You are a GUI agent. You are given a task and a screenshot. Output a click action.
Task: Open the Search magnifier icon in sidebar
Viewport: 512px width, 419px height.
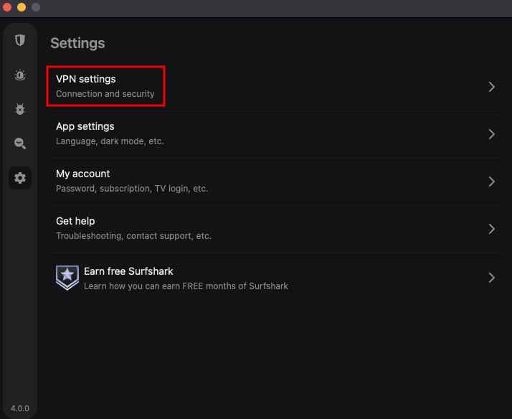tap(20, 143)
